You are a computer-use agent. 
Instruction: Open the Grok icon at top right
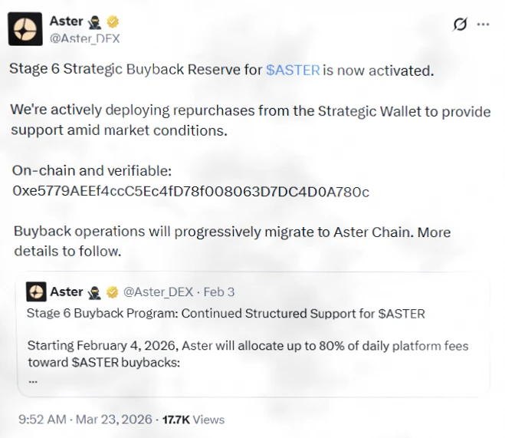click(459, 24)
